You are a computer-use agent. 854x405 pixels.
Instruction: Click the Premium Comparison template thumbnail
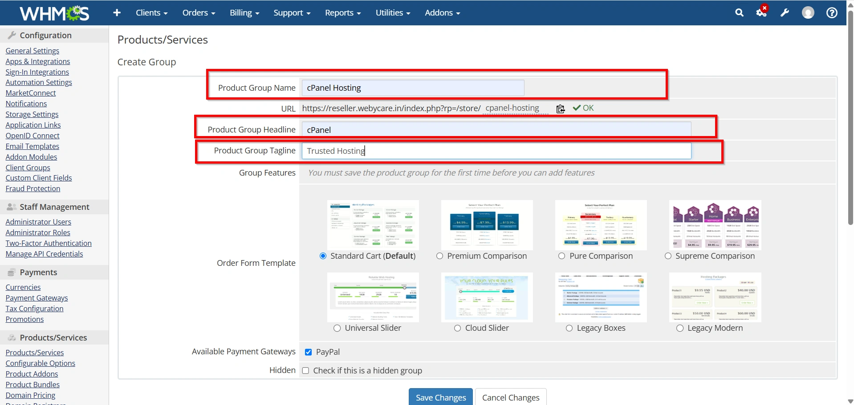tap(487, 225)
